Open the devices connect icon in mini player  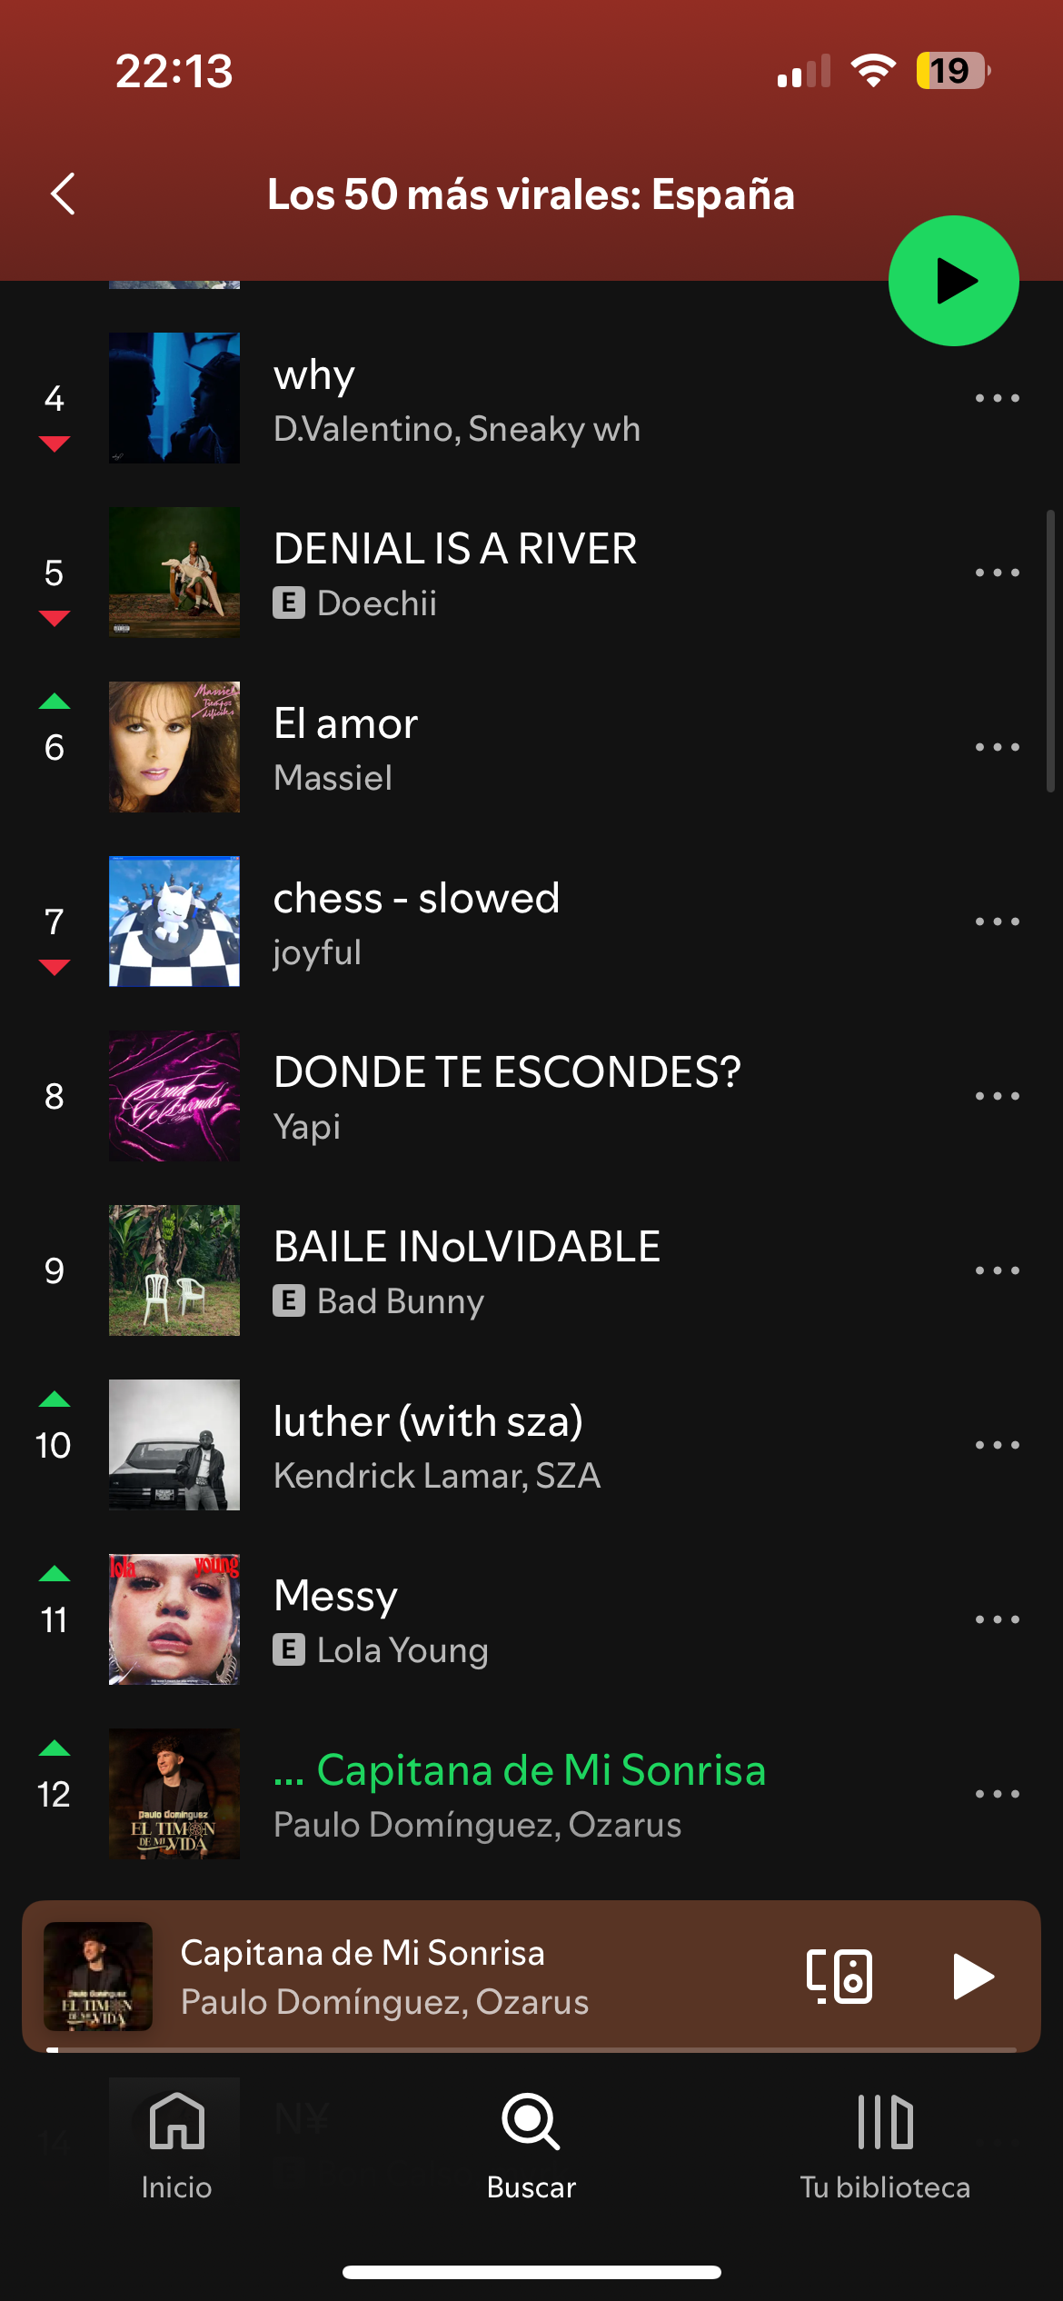(x=839, y=1976)
